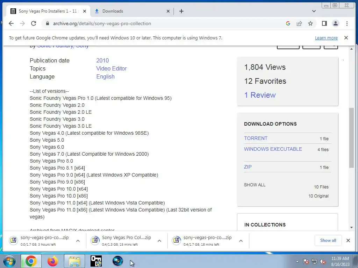The width and height of the screenshot is (358, 268).
Task: Switch to Sony Vegas Pro Installers tab
Action: point(48,11)
